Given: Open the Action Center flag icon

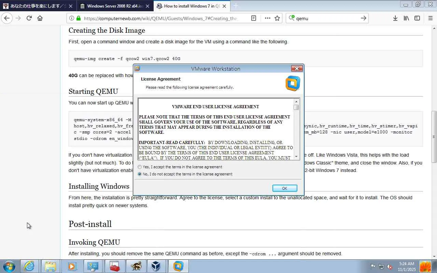Looking at the screenshot, I should click(373, 267).
